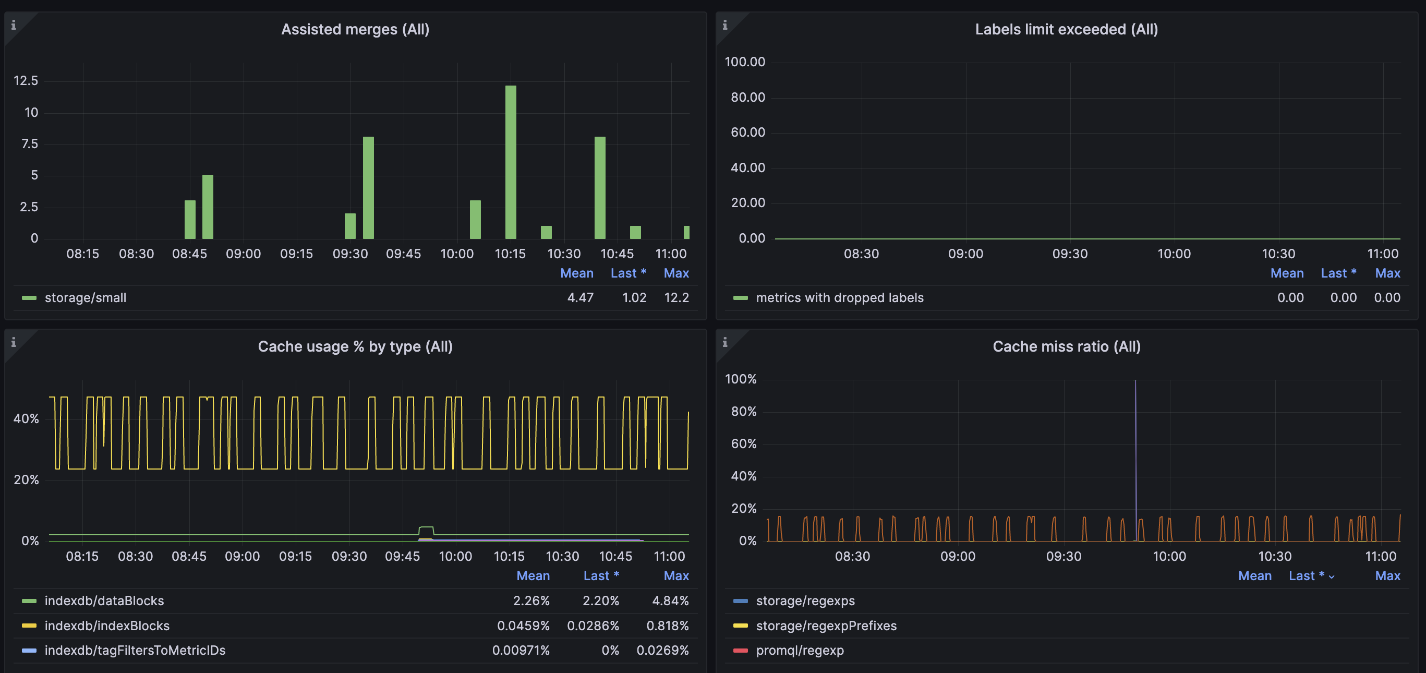Click indexdb/dataBlocks legend color marker
The width and height of the screenshot is (1426, 673).
29,601
